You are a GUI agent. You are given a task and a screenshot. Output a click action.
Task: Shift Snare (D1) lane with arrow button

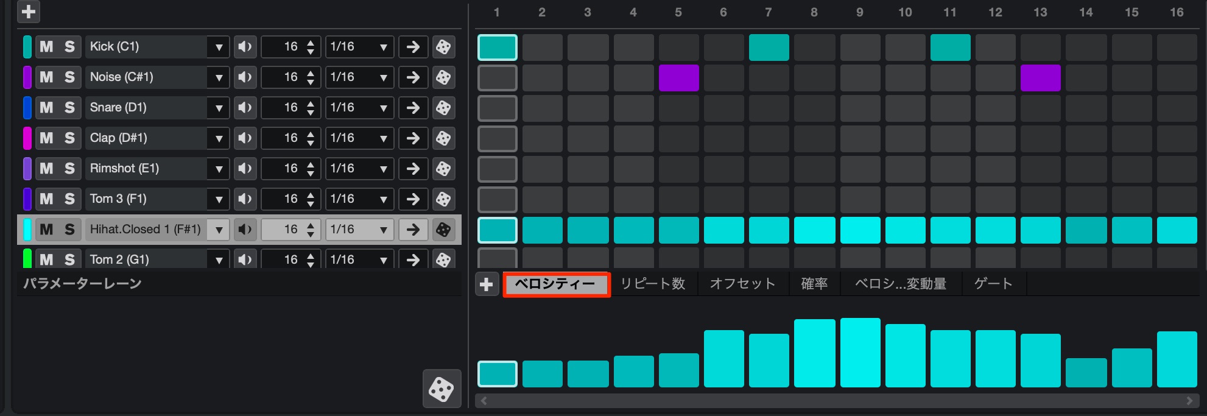[x=413, y=108]
